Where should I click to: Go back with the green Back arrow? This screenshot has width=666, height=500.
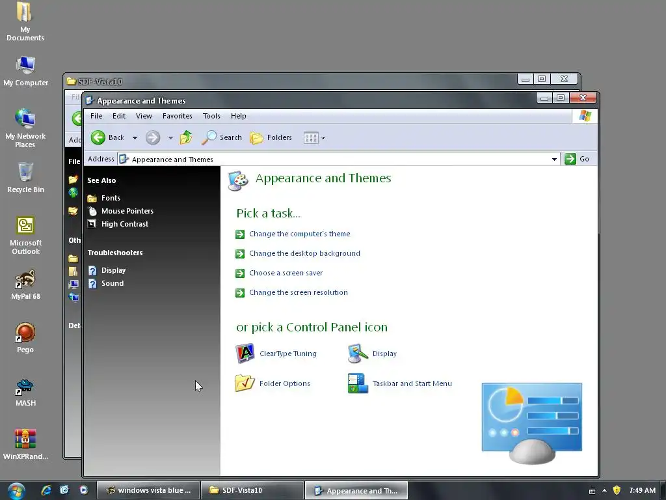click(98, 137)
